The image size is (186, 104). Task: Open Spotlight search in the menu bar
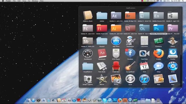tap(183, 1)
